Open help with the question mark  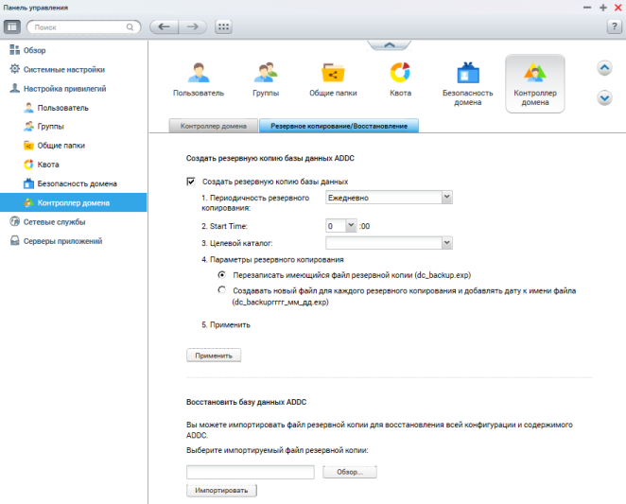tap(614, 26)
